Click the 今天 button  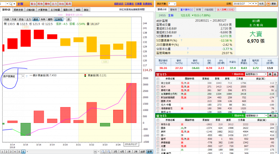[261, 4]
